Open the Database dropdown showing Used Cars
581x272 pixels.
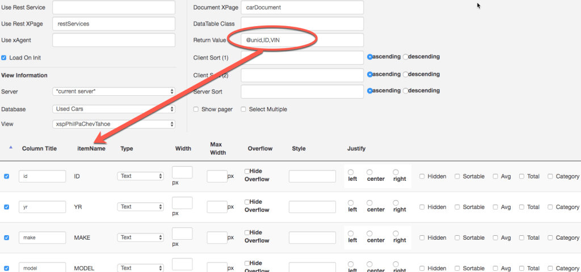113,109
